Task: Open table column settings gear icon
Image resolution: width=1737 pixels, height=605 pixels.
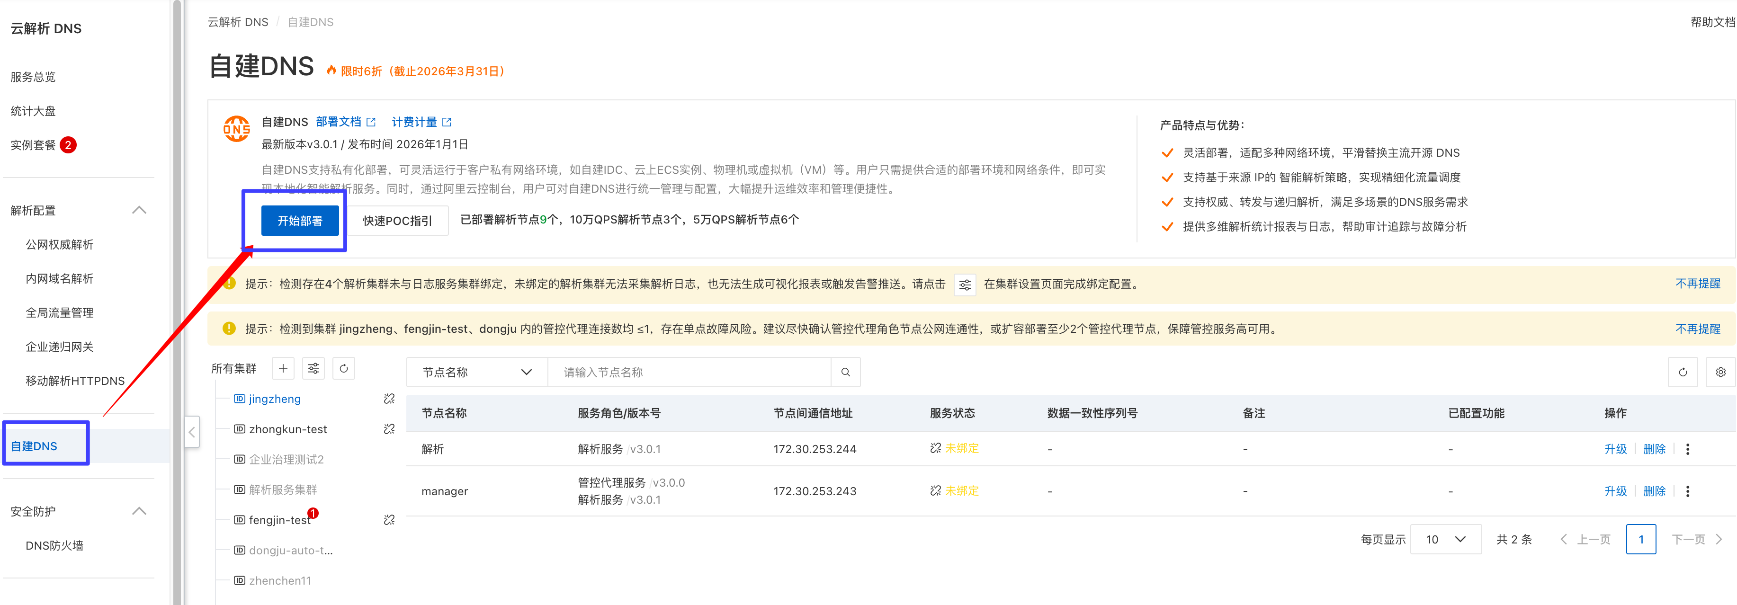Action: [x=1720, y=372]
